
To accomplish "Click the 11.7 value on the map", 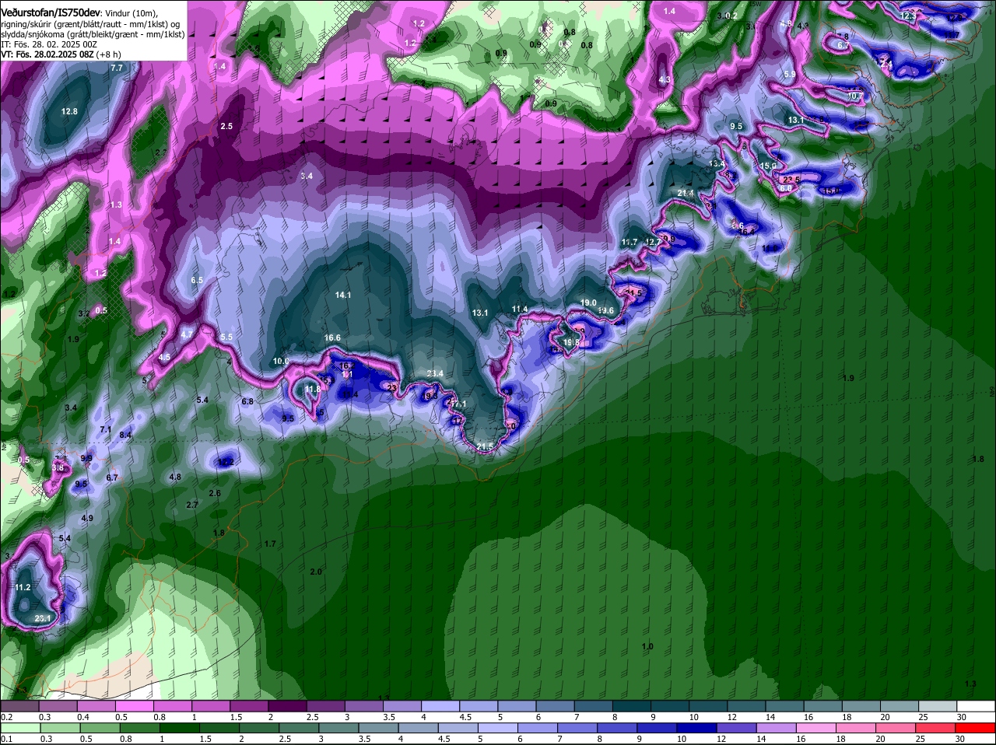I will (x=630, y=243).
